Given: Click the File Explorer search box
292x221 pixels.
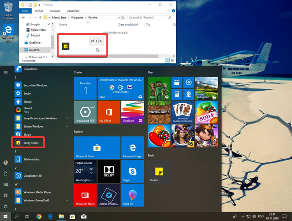Looking at the screenshot, I should (150, 18).
